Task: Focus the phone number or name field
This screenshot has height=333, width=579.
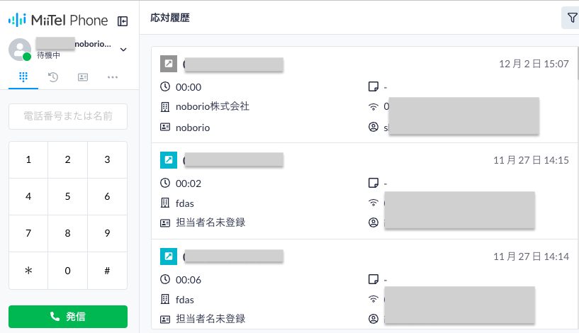Action: [68, 116]
